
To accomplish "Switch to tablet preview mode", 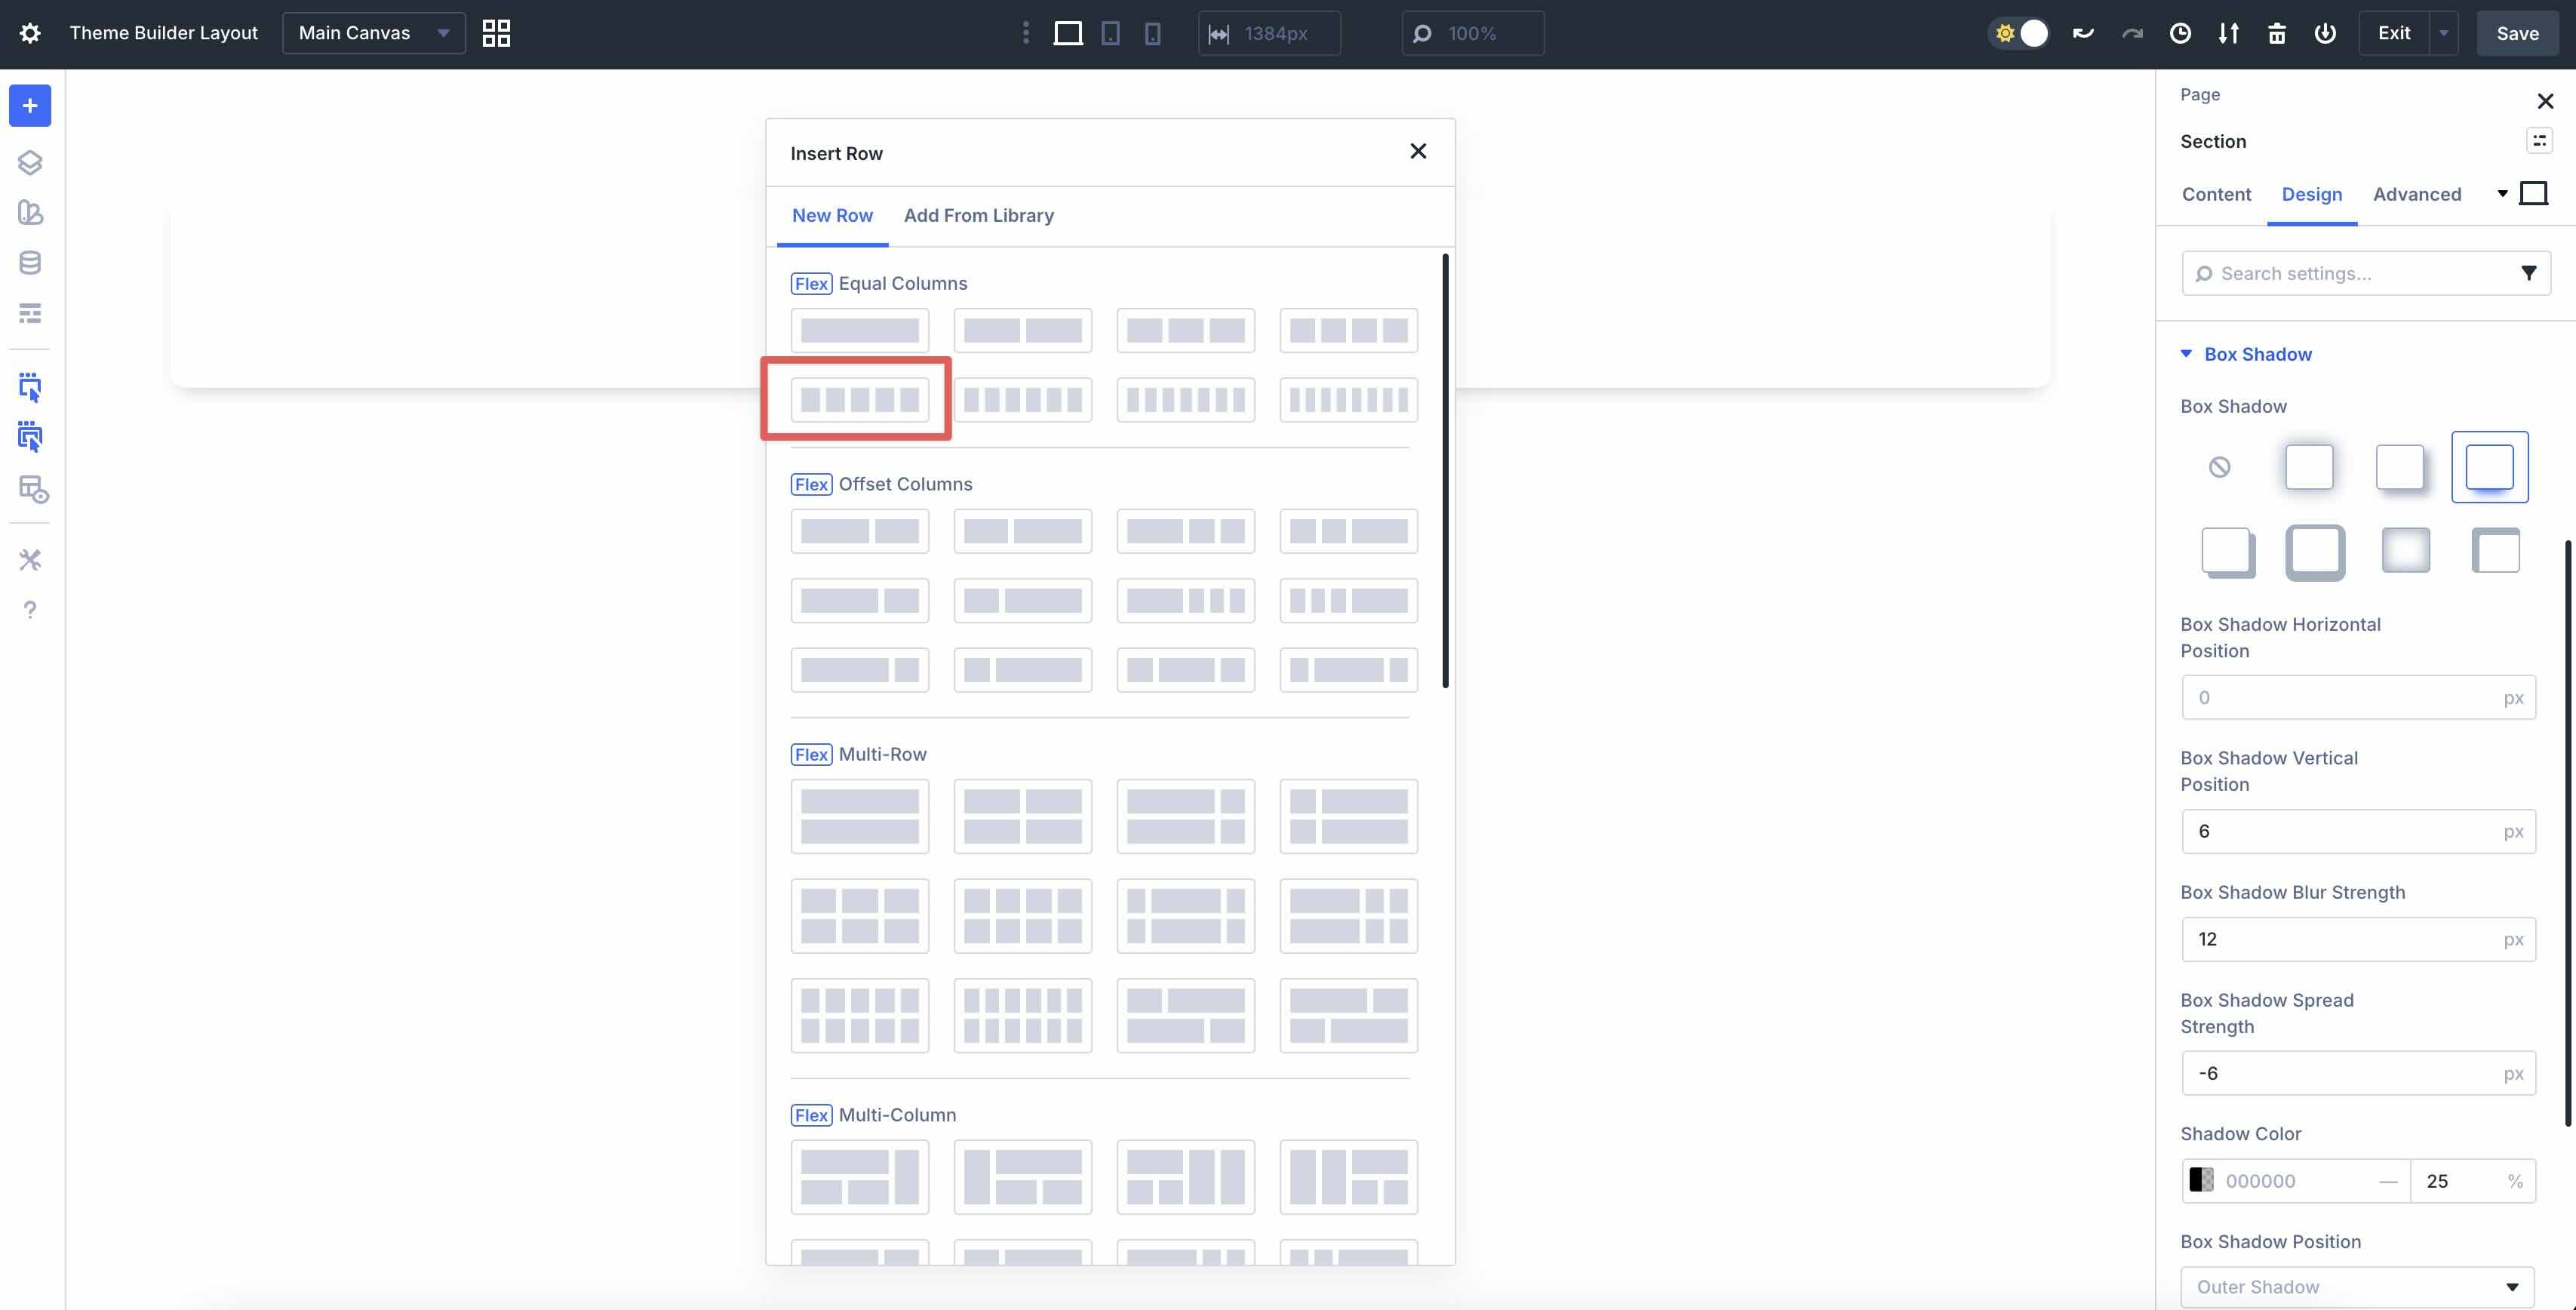I will (x=1110, y=33).
